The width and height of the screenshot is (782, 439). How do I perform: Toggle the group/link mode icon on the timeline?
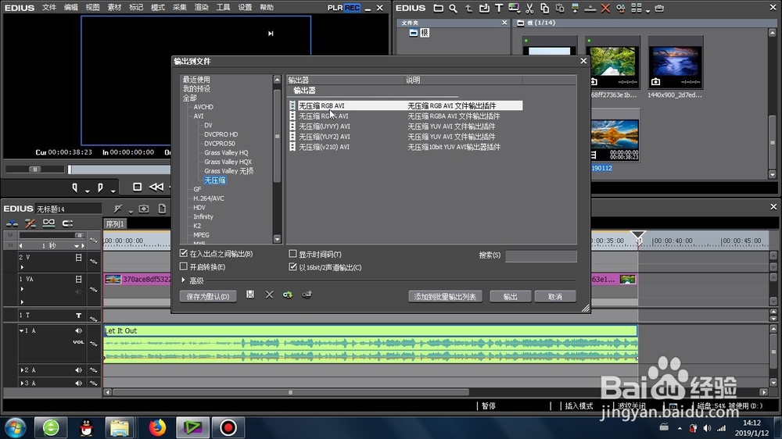[x=48, y=223]
